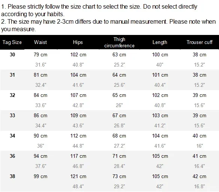Select the Length column header
Viewport: 219px width, 192px height.
point(160,42)
